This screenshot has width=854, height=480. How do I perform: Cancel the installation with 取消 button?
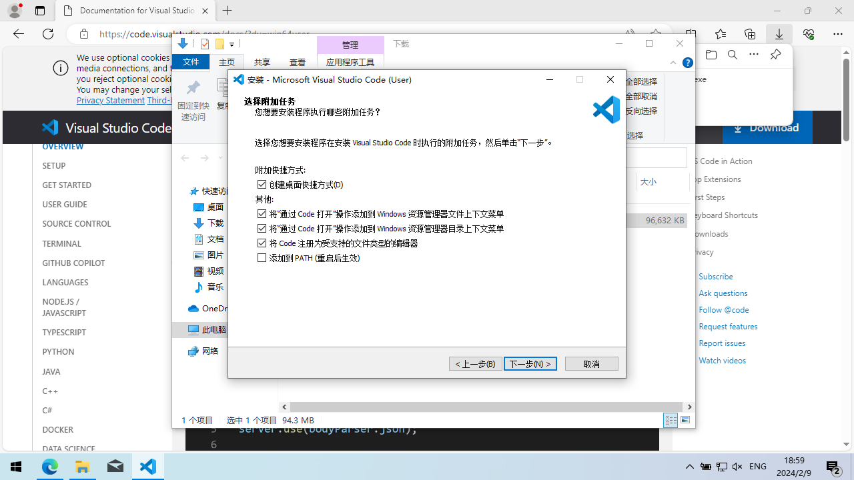click(592, 363)
